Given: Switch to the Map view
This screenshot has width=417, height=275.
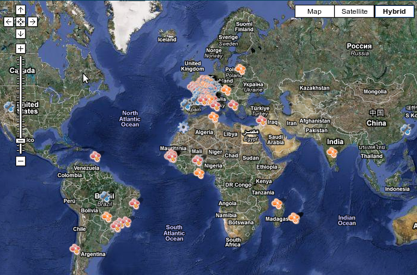Looking at the screenshot, I should click(315, 11).
